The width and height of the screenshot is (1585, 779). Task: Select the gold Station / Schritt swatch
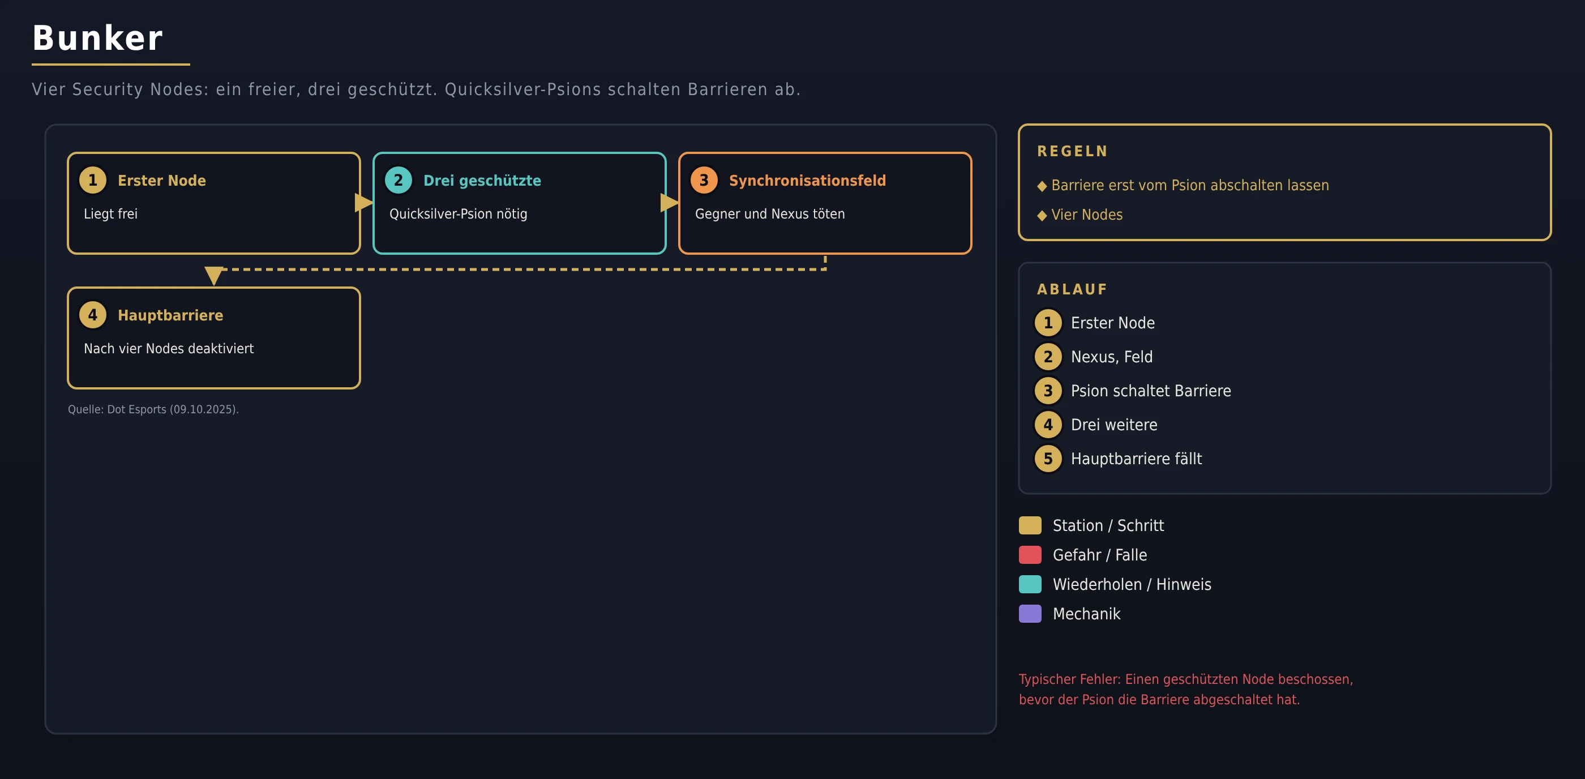tap(1030, 525)
